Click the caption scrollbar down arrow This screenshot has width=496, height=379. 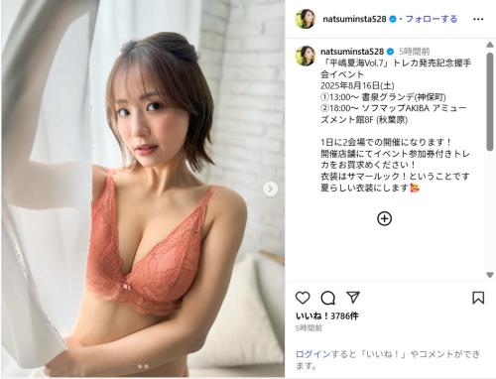click(490, 275)
